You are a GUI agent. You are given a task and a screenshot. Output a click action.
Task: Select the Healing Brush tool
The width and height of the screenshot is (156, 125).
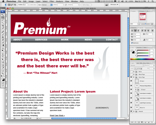pyautogui.click(x=3, y=32)
